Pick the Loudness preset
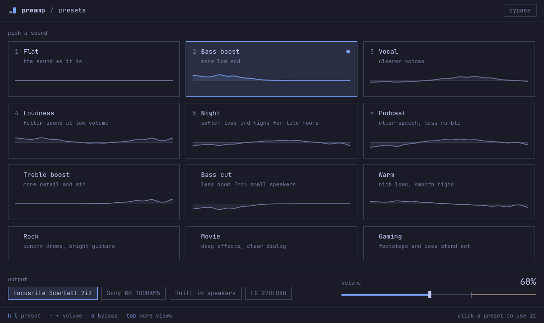The image size is (544, 323). (94, 131)
